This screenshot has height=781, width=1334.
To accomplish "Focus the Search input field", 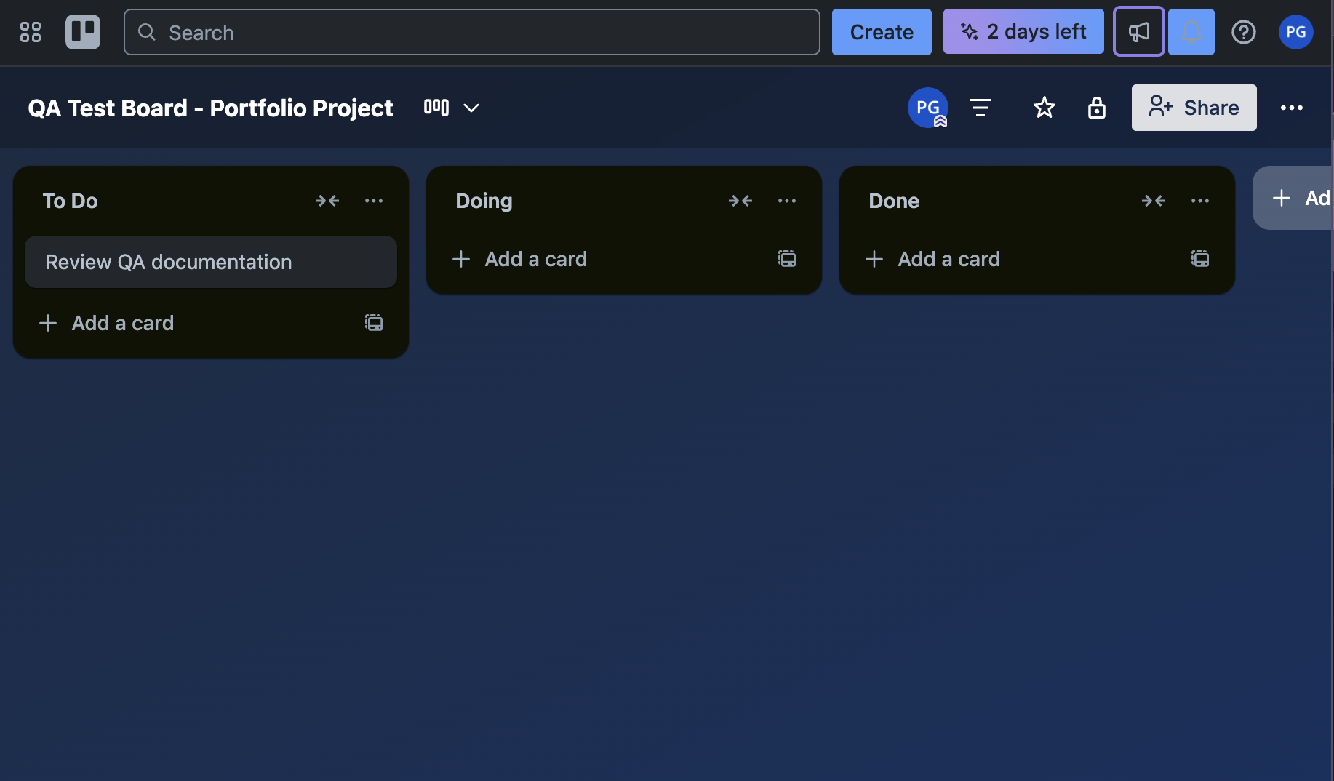I will click(x=472, y=32).
